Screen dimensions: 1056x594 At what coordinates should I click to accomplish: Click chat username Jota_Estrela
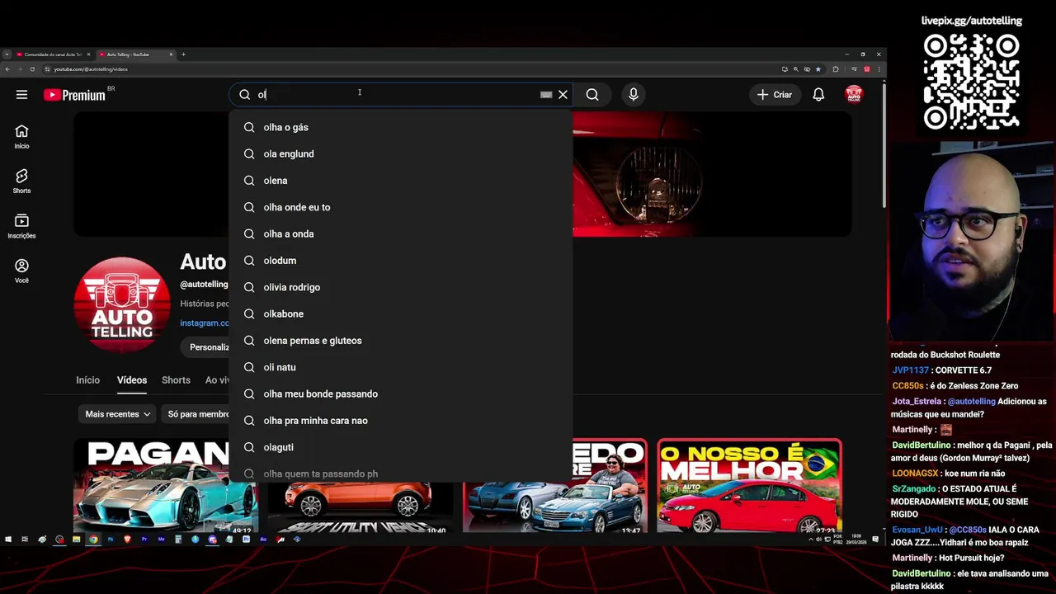pos(916,402)
